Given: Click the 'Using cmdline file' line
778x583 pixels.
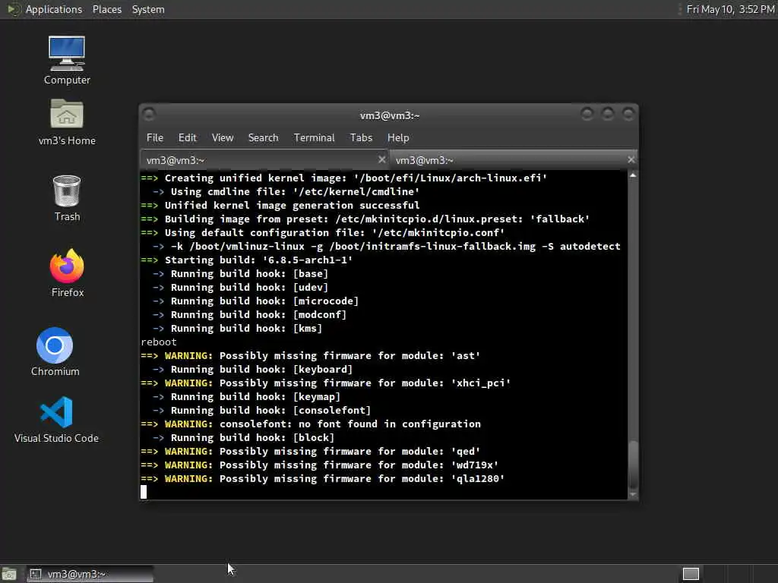Looking at the screenshot, I should tap(286, 191).
